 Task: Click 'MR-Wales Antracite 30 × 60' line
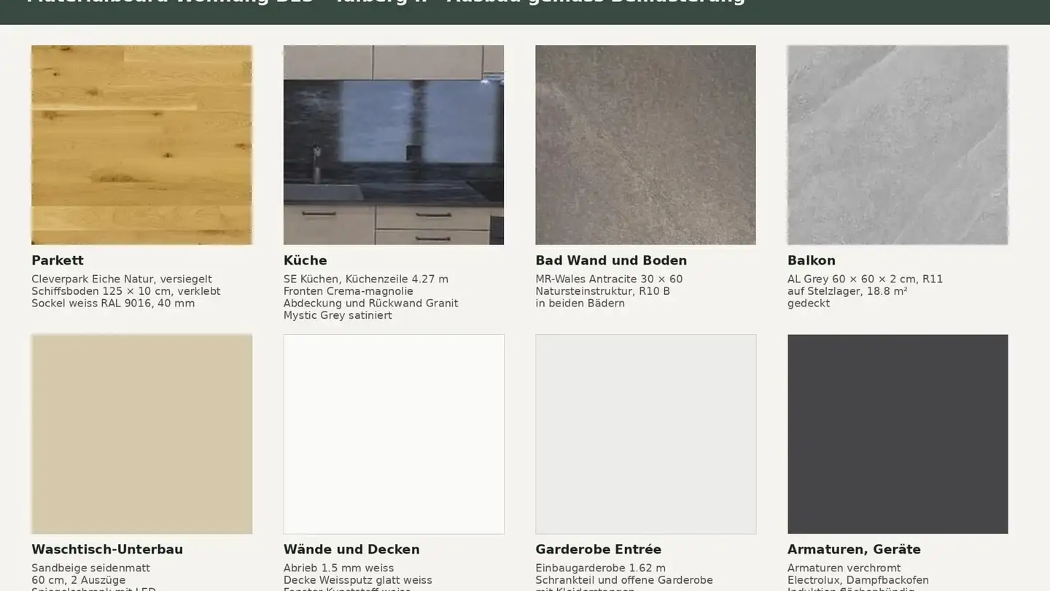point(609,279)
